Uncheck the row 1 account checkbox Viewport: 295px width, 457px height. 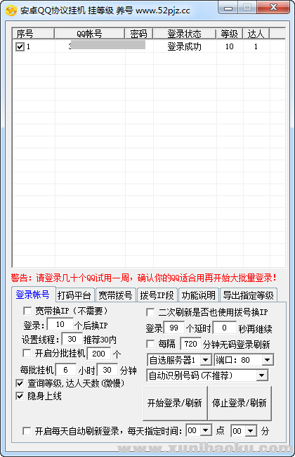tap(20, 46)
